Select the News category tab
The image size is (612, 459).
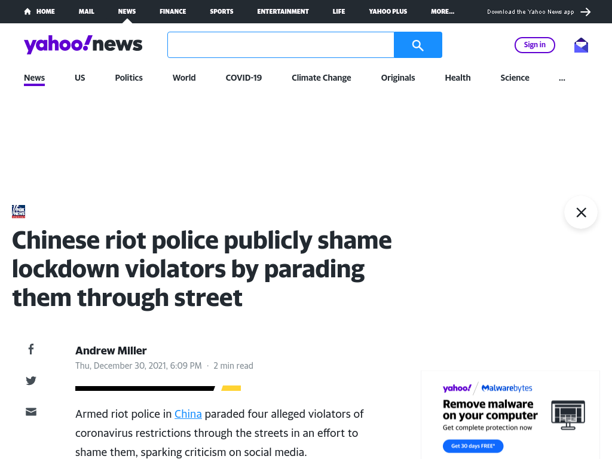(34, 78)
